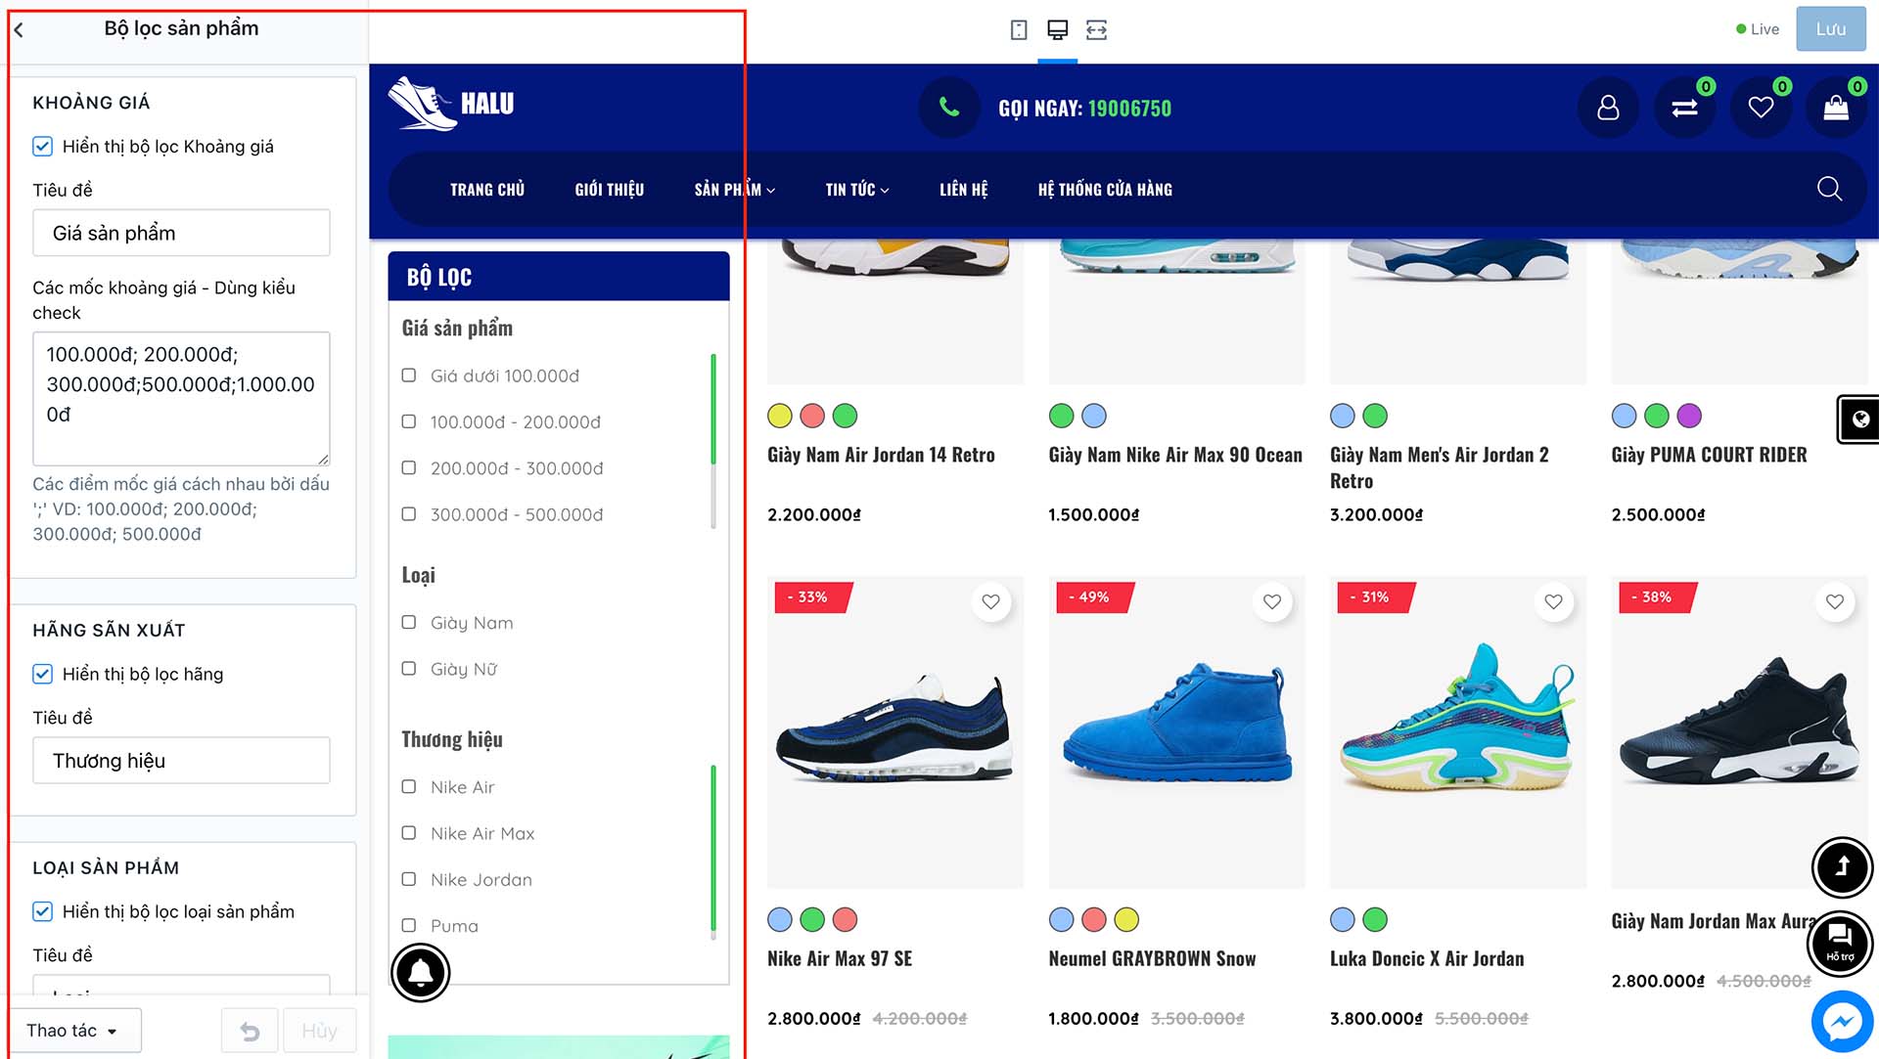Click the globe icon at right edge
Screen dimensions: 1879x1059
click(x=1859, y=419)
